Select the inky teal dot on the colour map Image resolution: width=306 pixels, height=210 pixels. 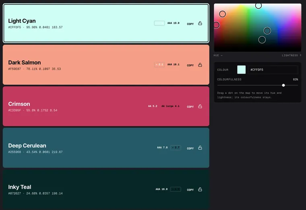pyautogui.click(x=262, y=40)
